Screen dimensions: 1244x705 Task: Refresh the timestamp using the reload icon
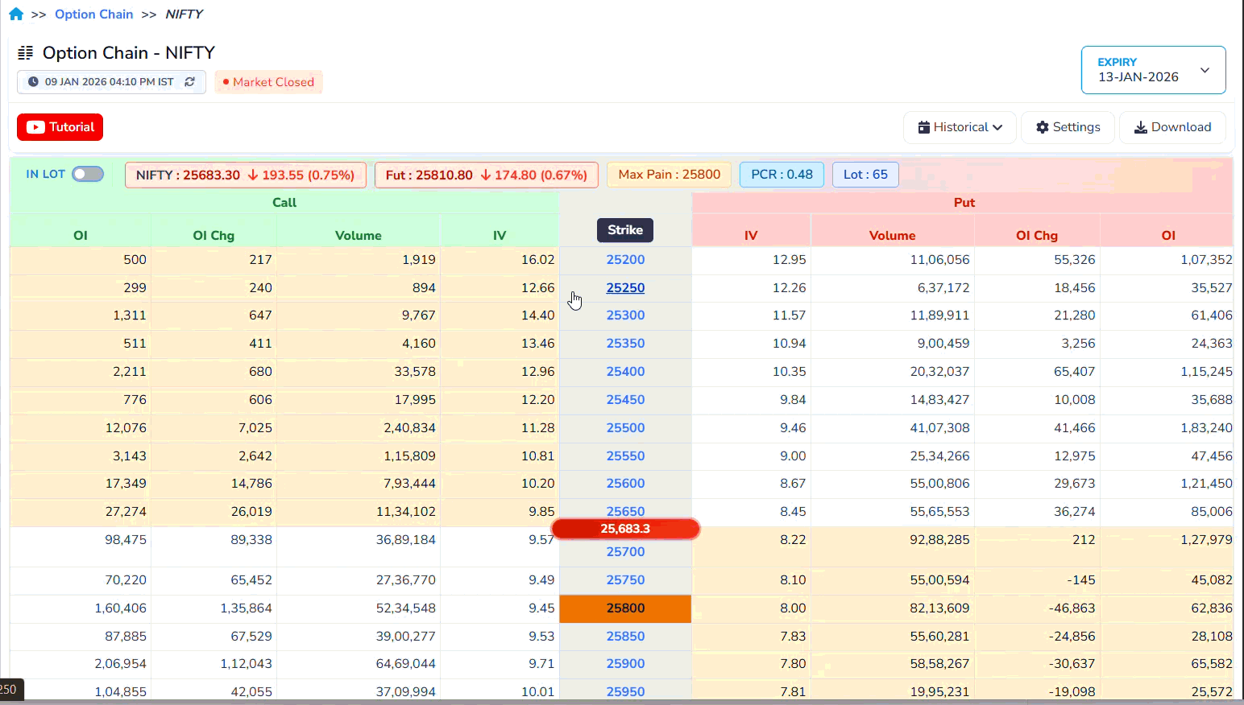(190, 81)
